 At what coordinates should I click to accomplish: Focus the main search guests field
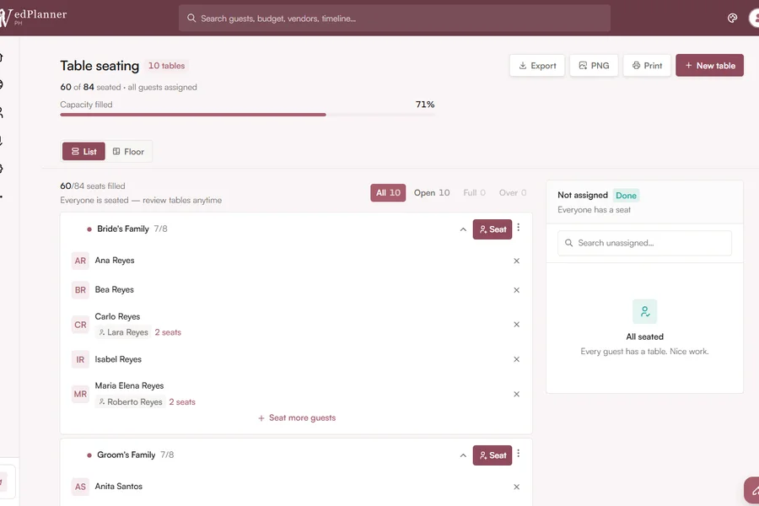point(395,19)
